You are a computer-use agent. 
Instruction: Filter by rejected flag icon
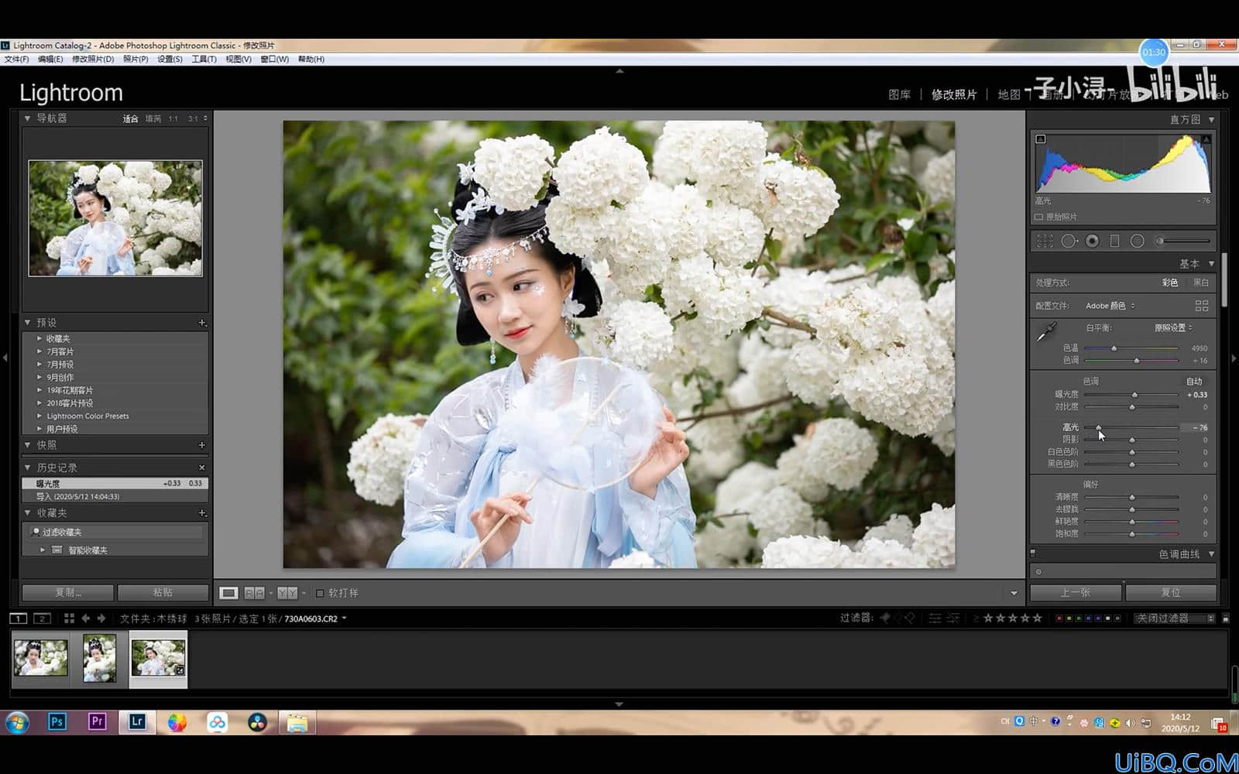910,618
